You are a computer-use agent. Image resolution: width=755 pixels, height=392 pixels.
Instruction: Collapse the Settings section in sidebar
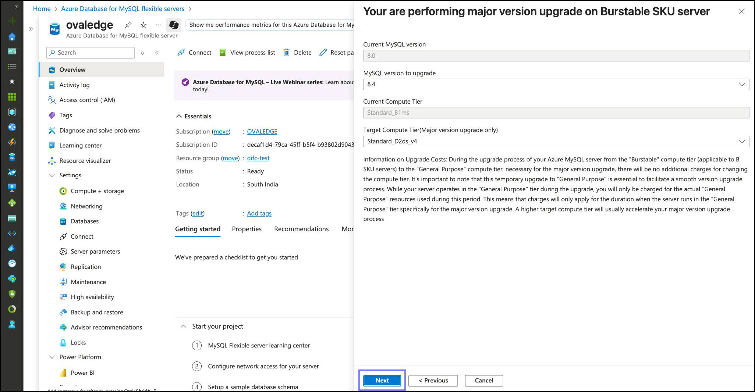(x=52, y=175)
